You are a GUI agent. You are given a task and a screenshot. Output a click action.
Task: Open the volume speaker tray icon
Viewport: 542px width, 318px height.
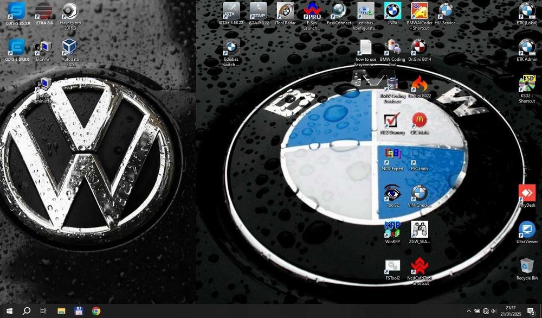pyautogui.click(x=494, y=311)
